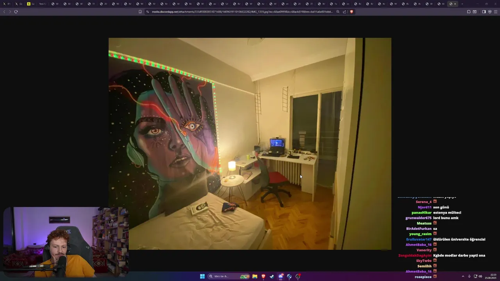Screen dimensions: 500x281
Task: Click chat username 'grunwalder675'
Action: coord(418,218)
